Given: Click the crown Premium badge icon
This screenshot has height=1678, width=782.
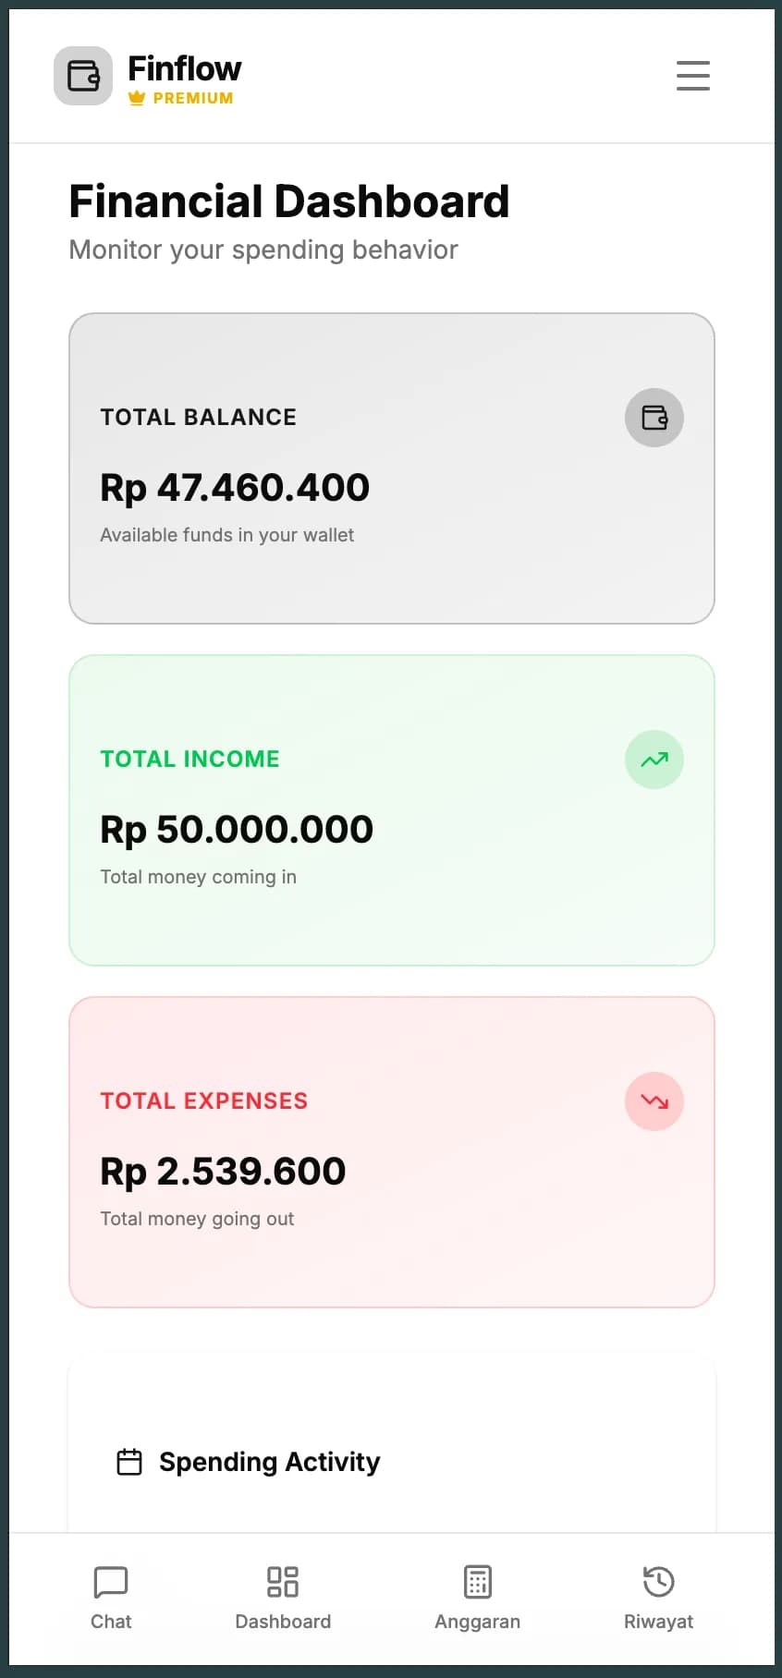Looking at the screenshot, I should click(137, 98).
